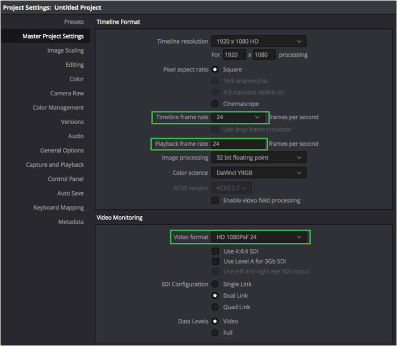
Task: Enable Use Level A for 3Gb SDI
Action: (x=216, y=261)
